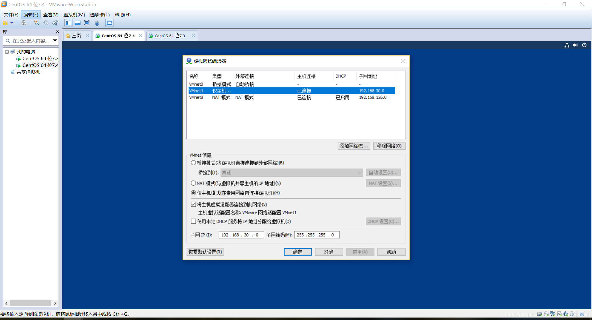The image size is (592, 320).
Task: Open the library search dropdown arrow
Action: (55, 41)
